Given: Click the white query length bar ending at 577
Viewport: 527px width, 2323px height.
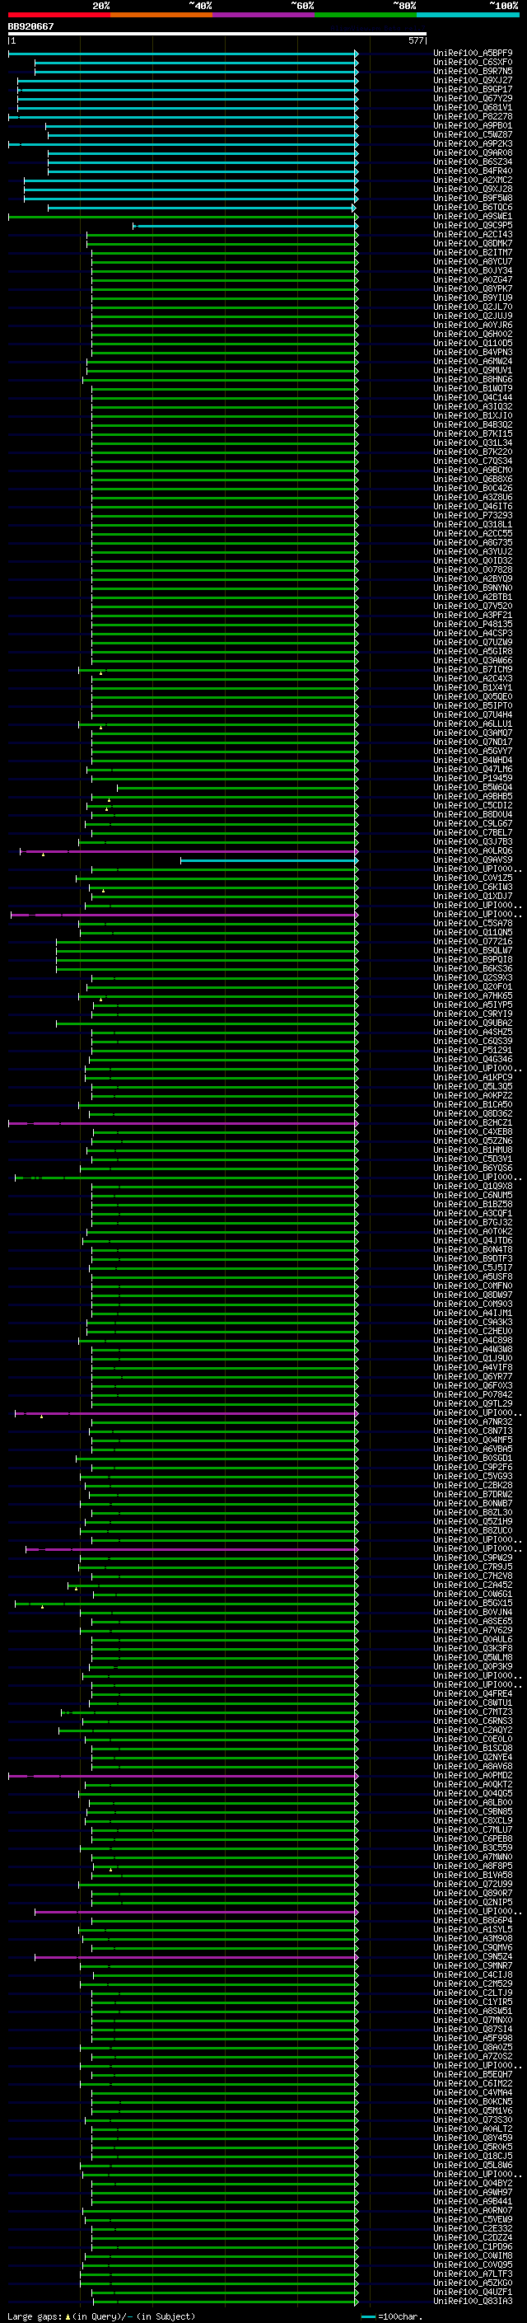Looking at the screenshot, I should [x=217, y=35].
